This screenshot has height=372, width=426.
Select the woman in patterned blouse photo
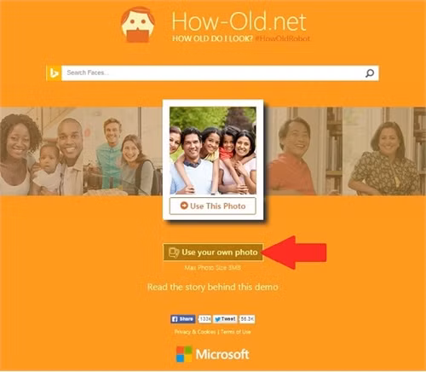coord(384,151)
